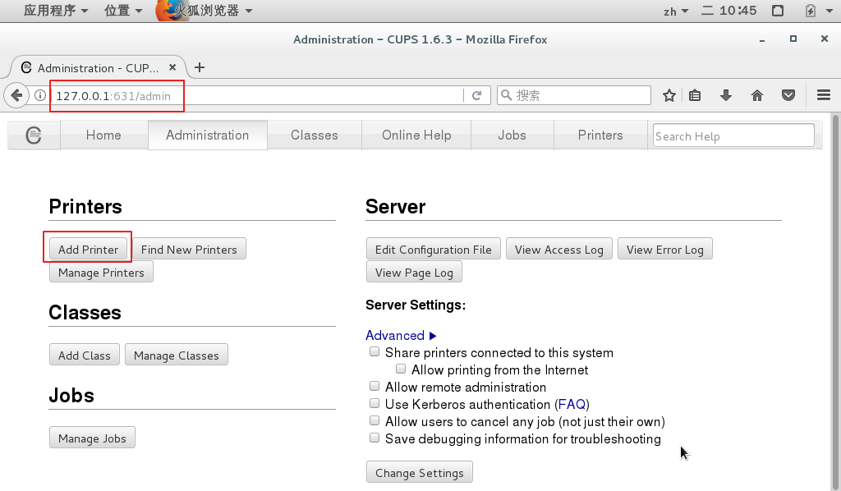Go to the Firefox home icon

click(x=757, y=96)
